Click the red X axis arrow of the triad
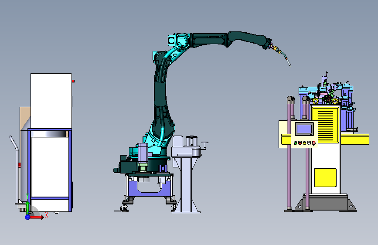The height and width of the screenshot is (245, 378). 37,217
